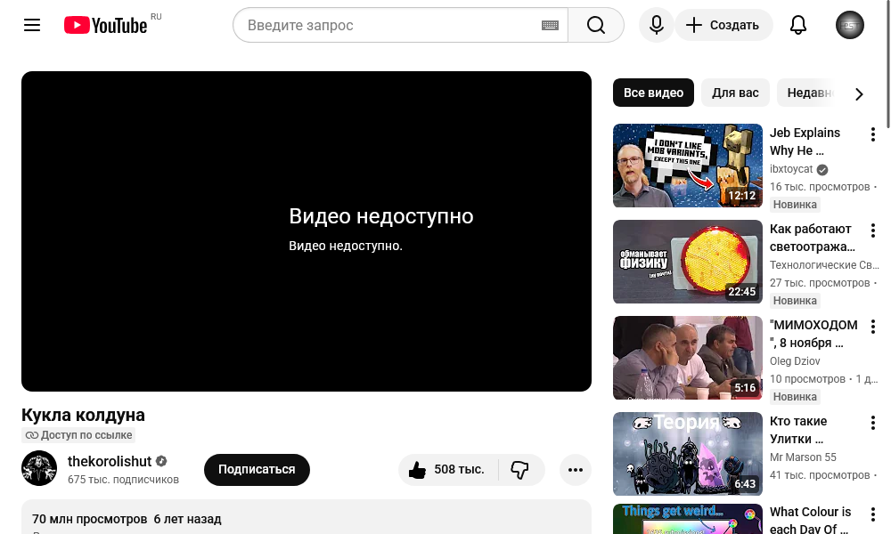Go to YouTube home via logo
Screen dimensions: 891x534
point(106,25)
